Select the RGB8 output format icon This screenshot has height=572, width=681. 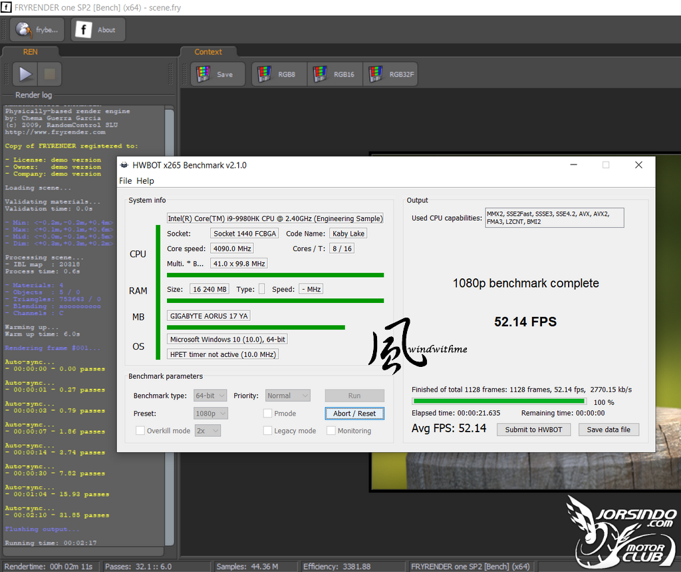coord(279,75)
